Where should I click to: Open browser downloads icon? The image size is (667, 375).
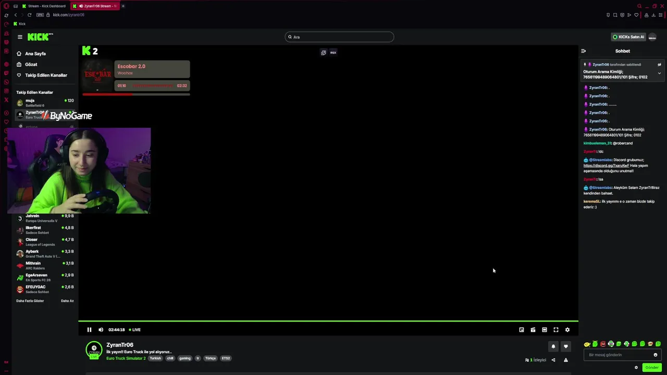point(653,15)
